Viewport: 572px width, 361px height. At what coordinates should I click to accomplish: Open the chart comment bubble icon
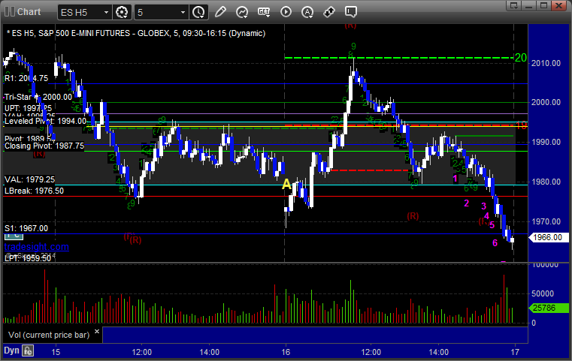(350, 12)
